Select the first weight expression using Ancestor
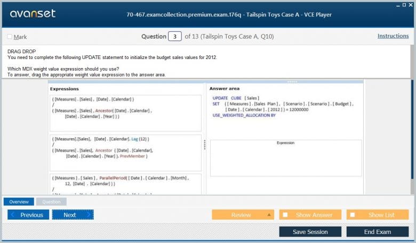 (x=125, y=113)
